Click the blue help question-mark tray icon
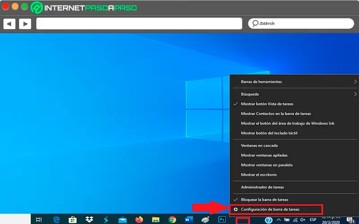 pos(269,220)
